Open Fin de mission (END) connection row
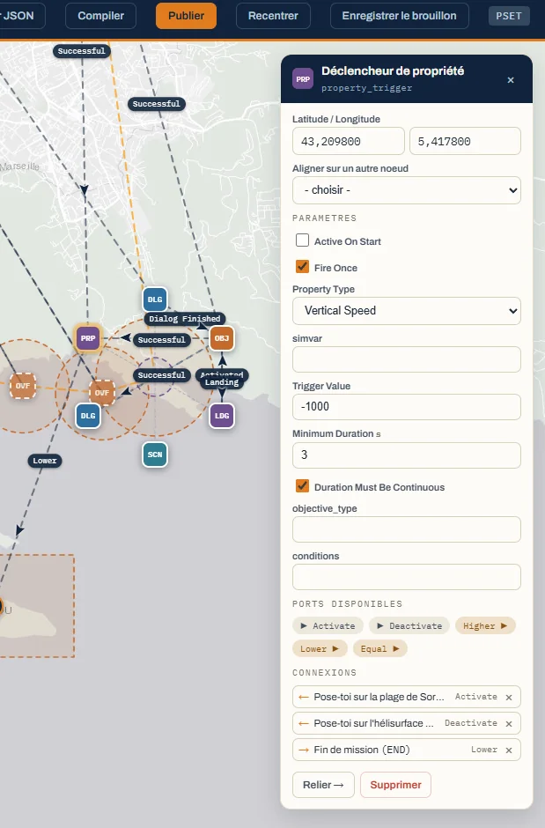The height and width of the screenshot is (828, 545). 406,750
